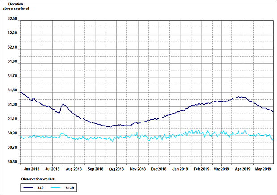
Task: Click the Nov 2018 axis label
Action: (138, 169)
